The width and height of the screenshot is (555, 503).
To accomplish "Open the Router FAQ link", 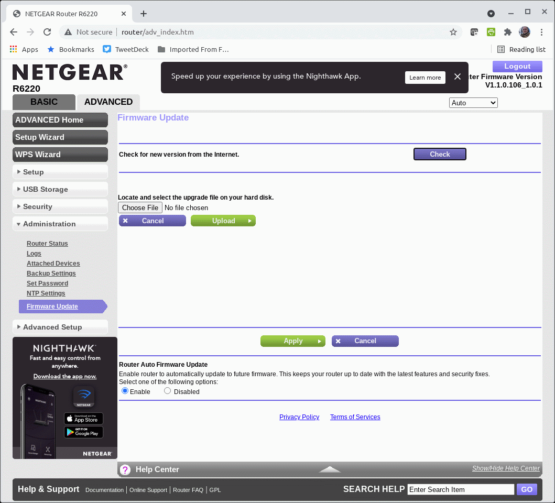I will (x=188, y=490).
